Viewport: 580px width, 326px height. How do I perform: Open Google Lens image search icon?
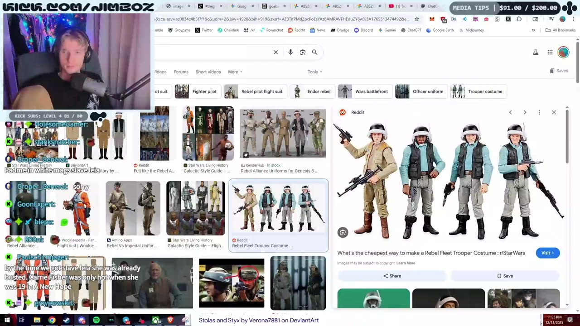point(303,52)
